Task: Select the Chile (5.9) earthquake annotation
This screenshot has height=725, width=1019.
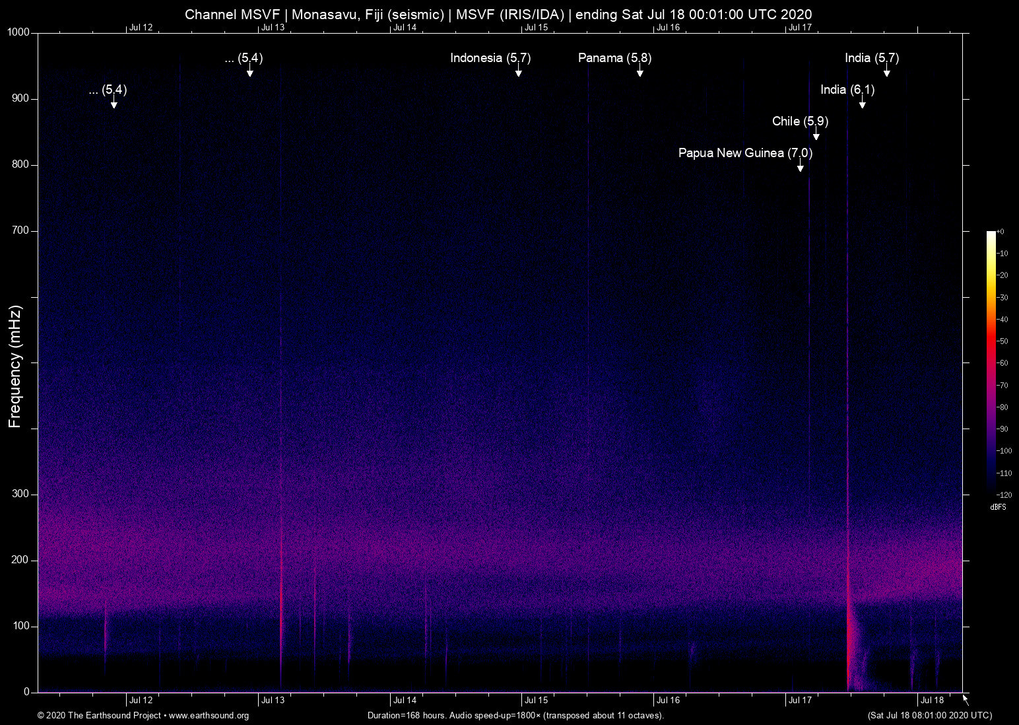Action: [x=800, y=121]
